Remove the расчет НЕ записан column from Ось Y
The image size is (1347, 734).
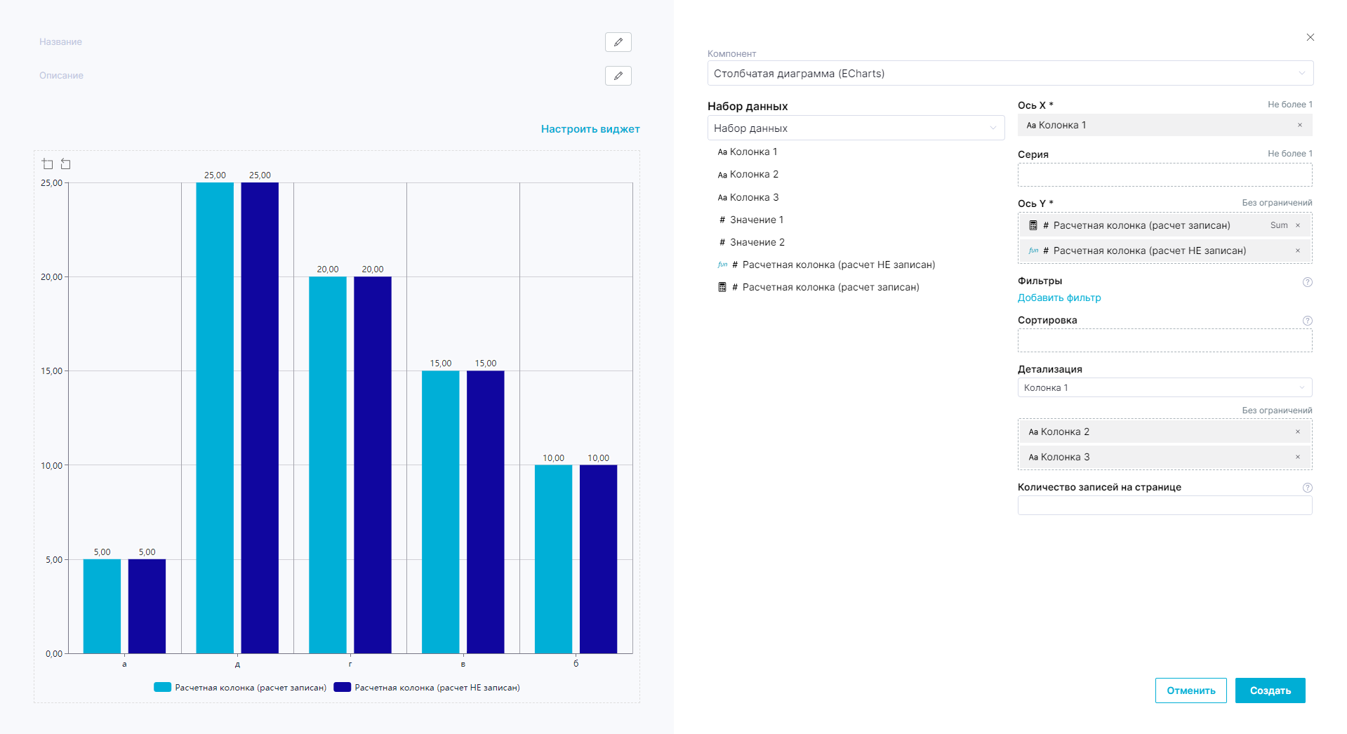[1297, 251]
